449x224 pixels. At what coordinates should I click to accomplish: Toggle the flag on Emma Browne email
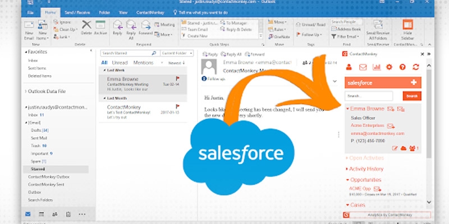[x=177, y=78]
